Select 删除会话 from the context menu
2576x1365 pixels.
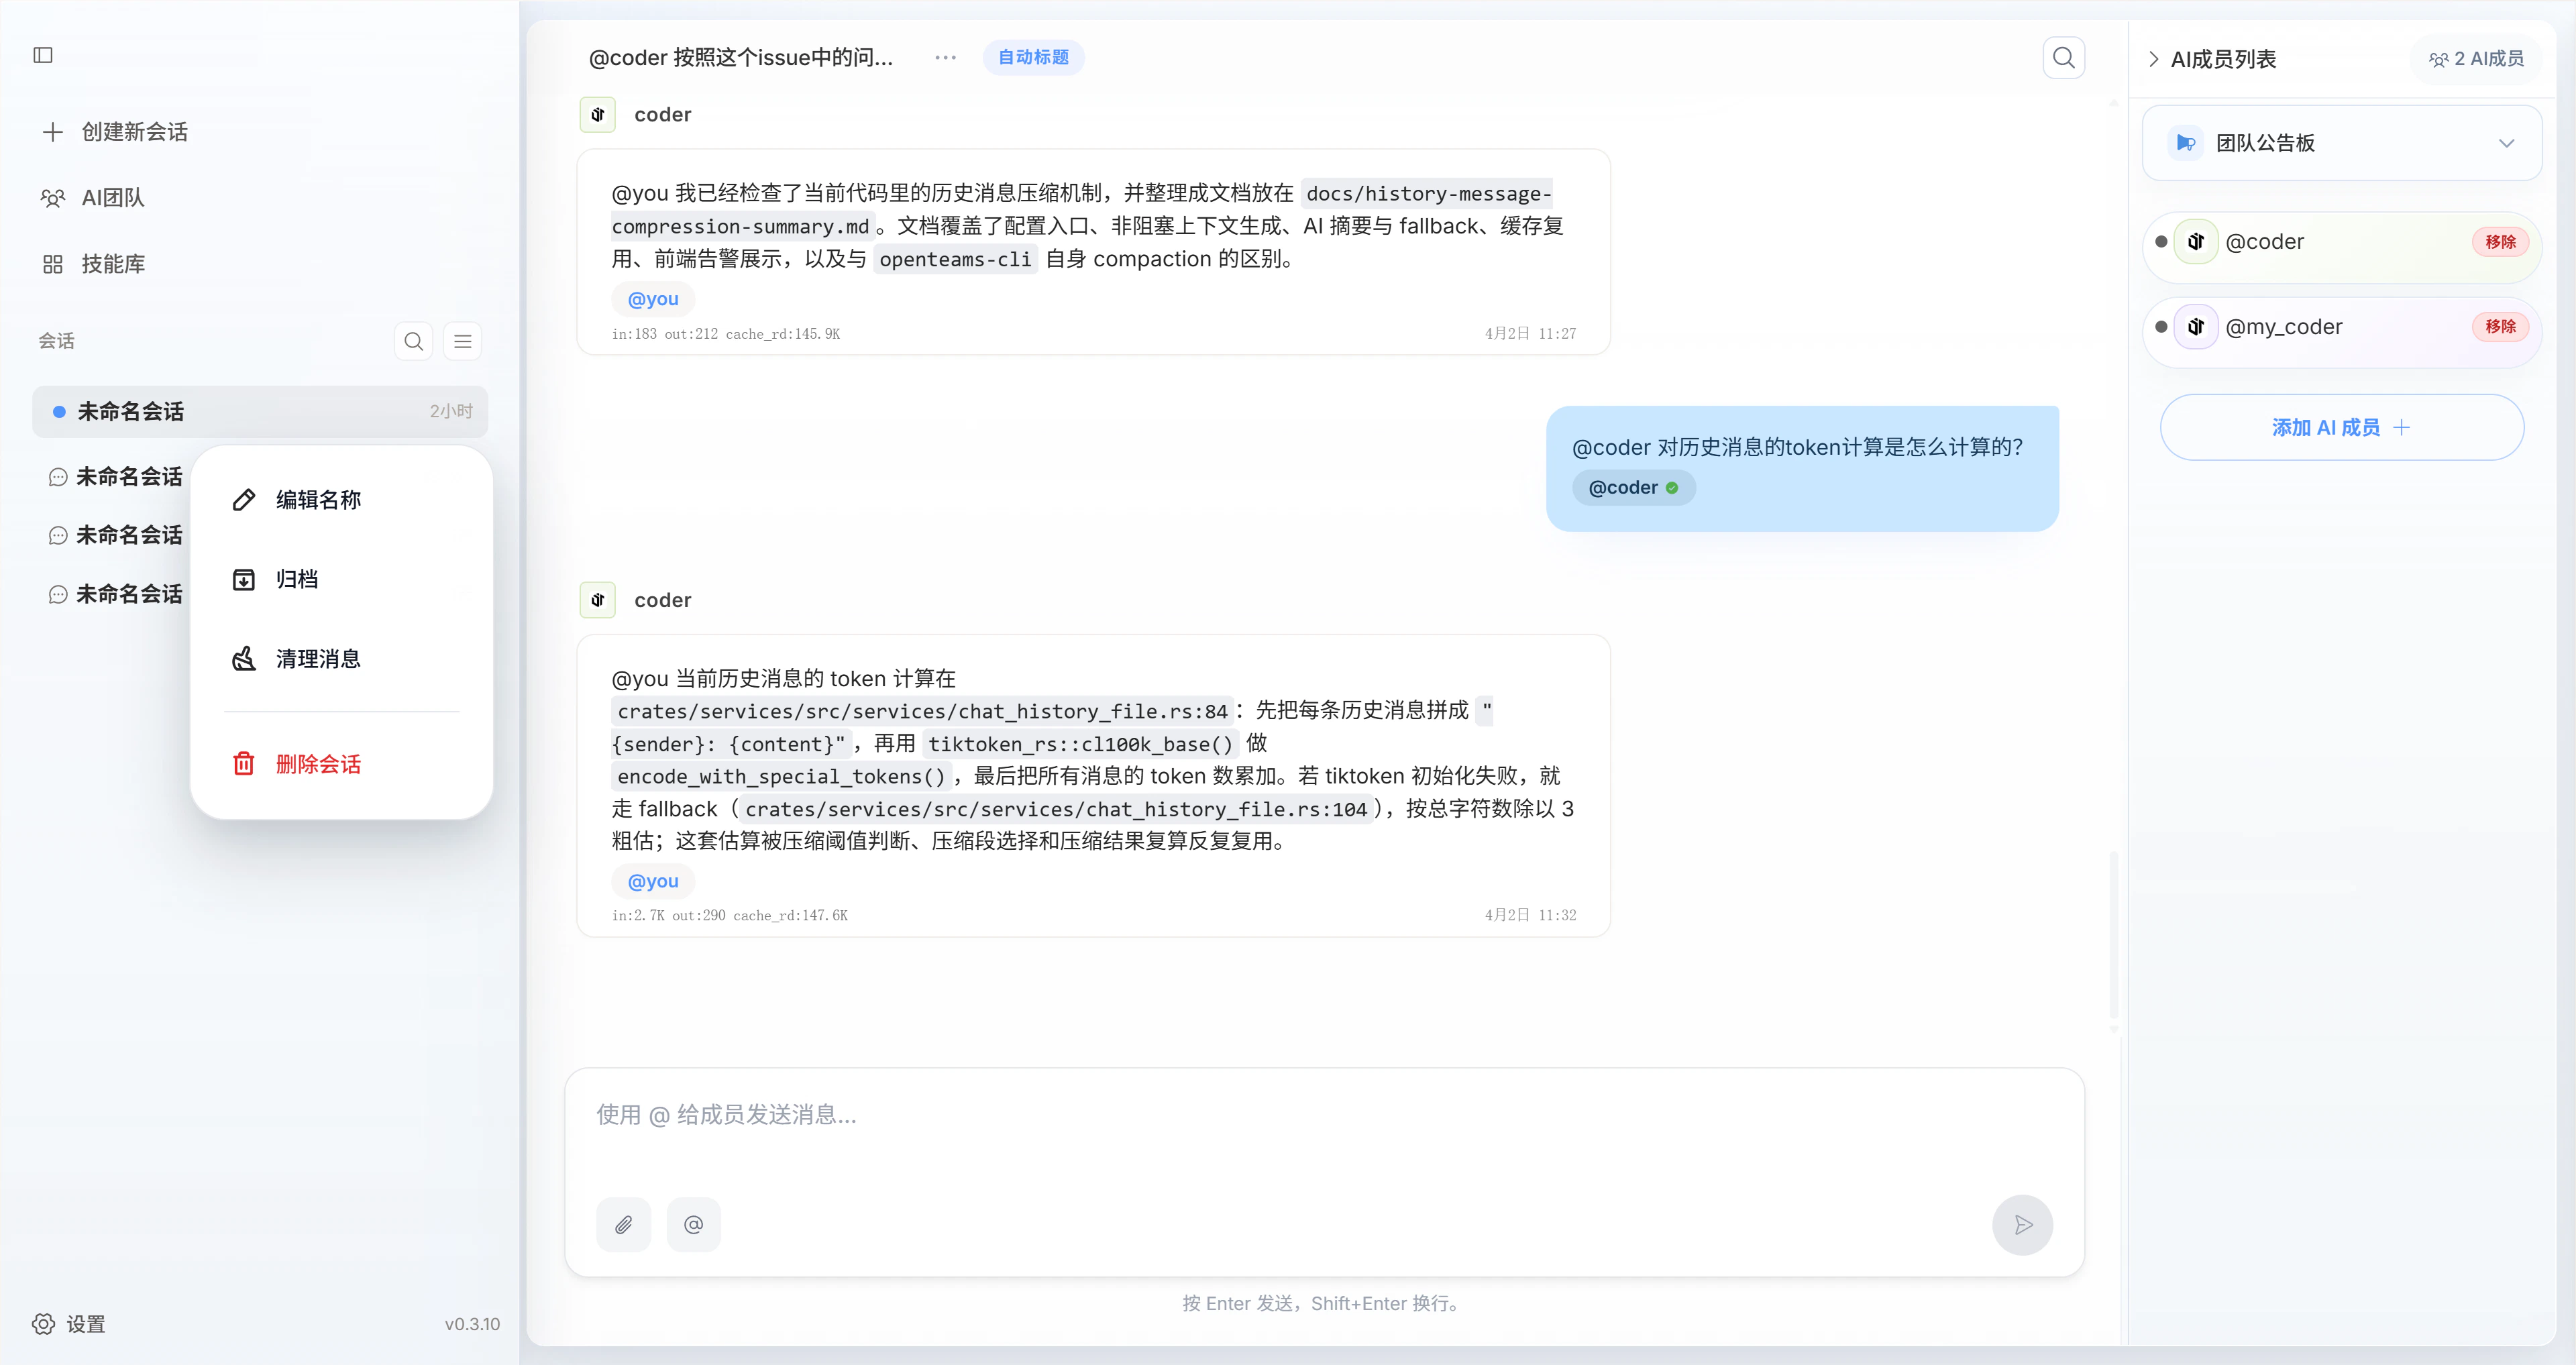pos(318,763)
